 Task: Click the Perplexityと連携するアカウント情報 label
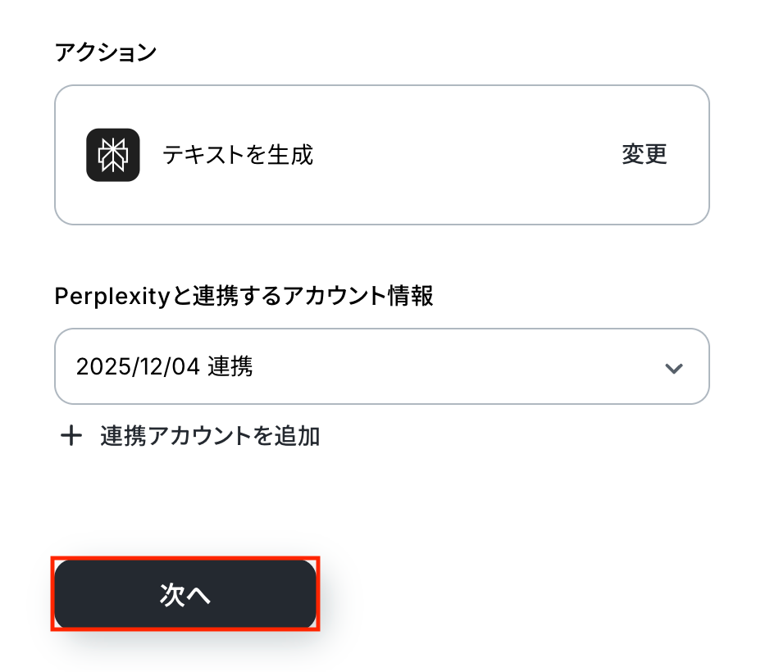pyautogui.click(x=244, y=296)
